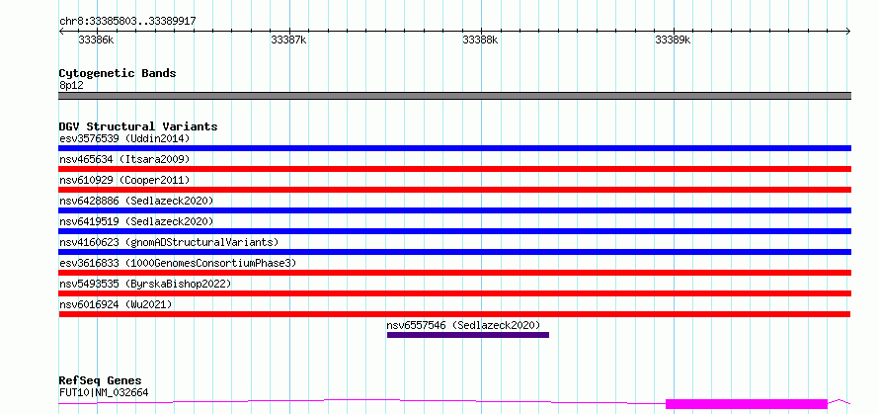The width and height of the screenshot is (879, 414).
Task: Click the gray 8p12 cytogenetic band bar
Action: (x=454, y=96)
